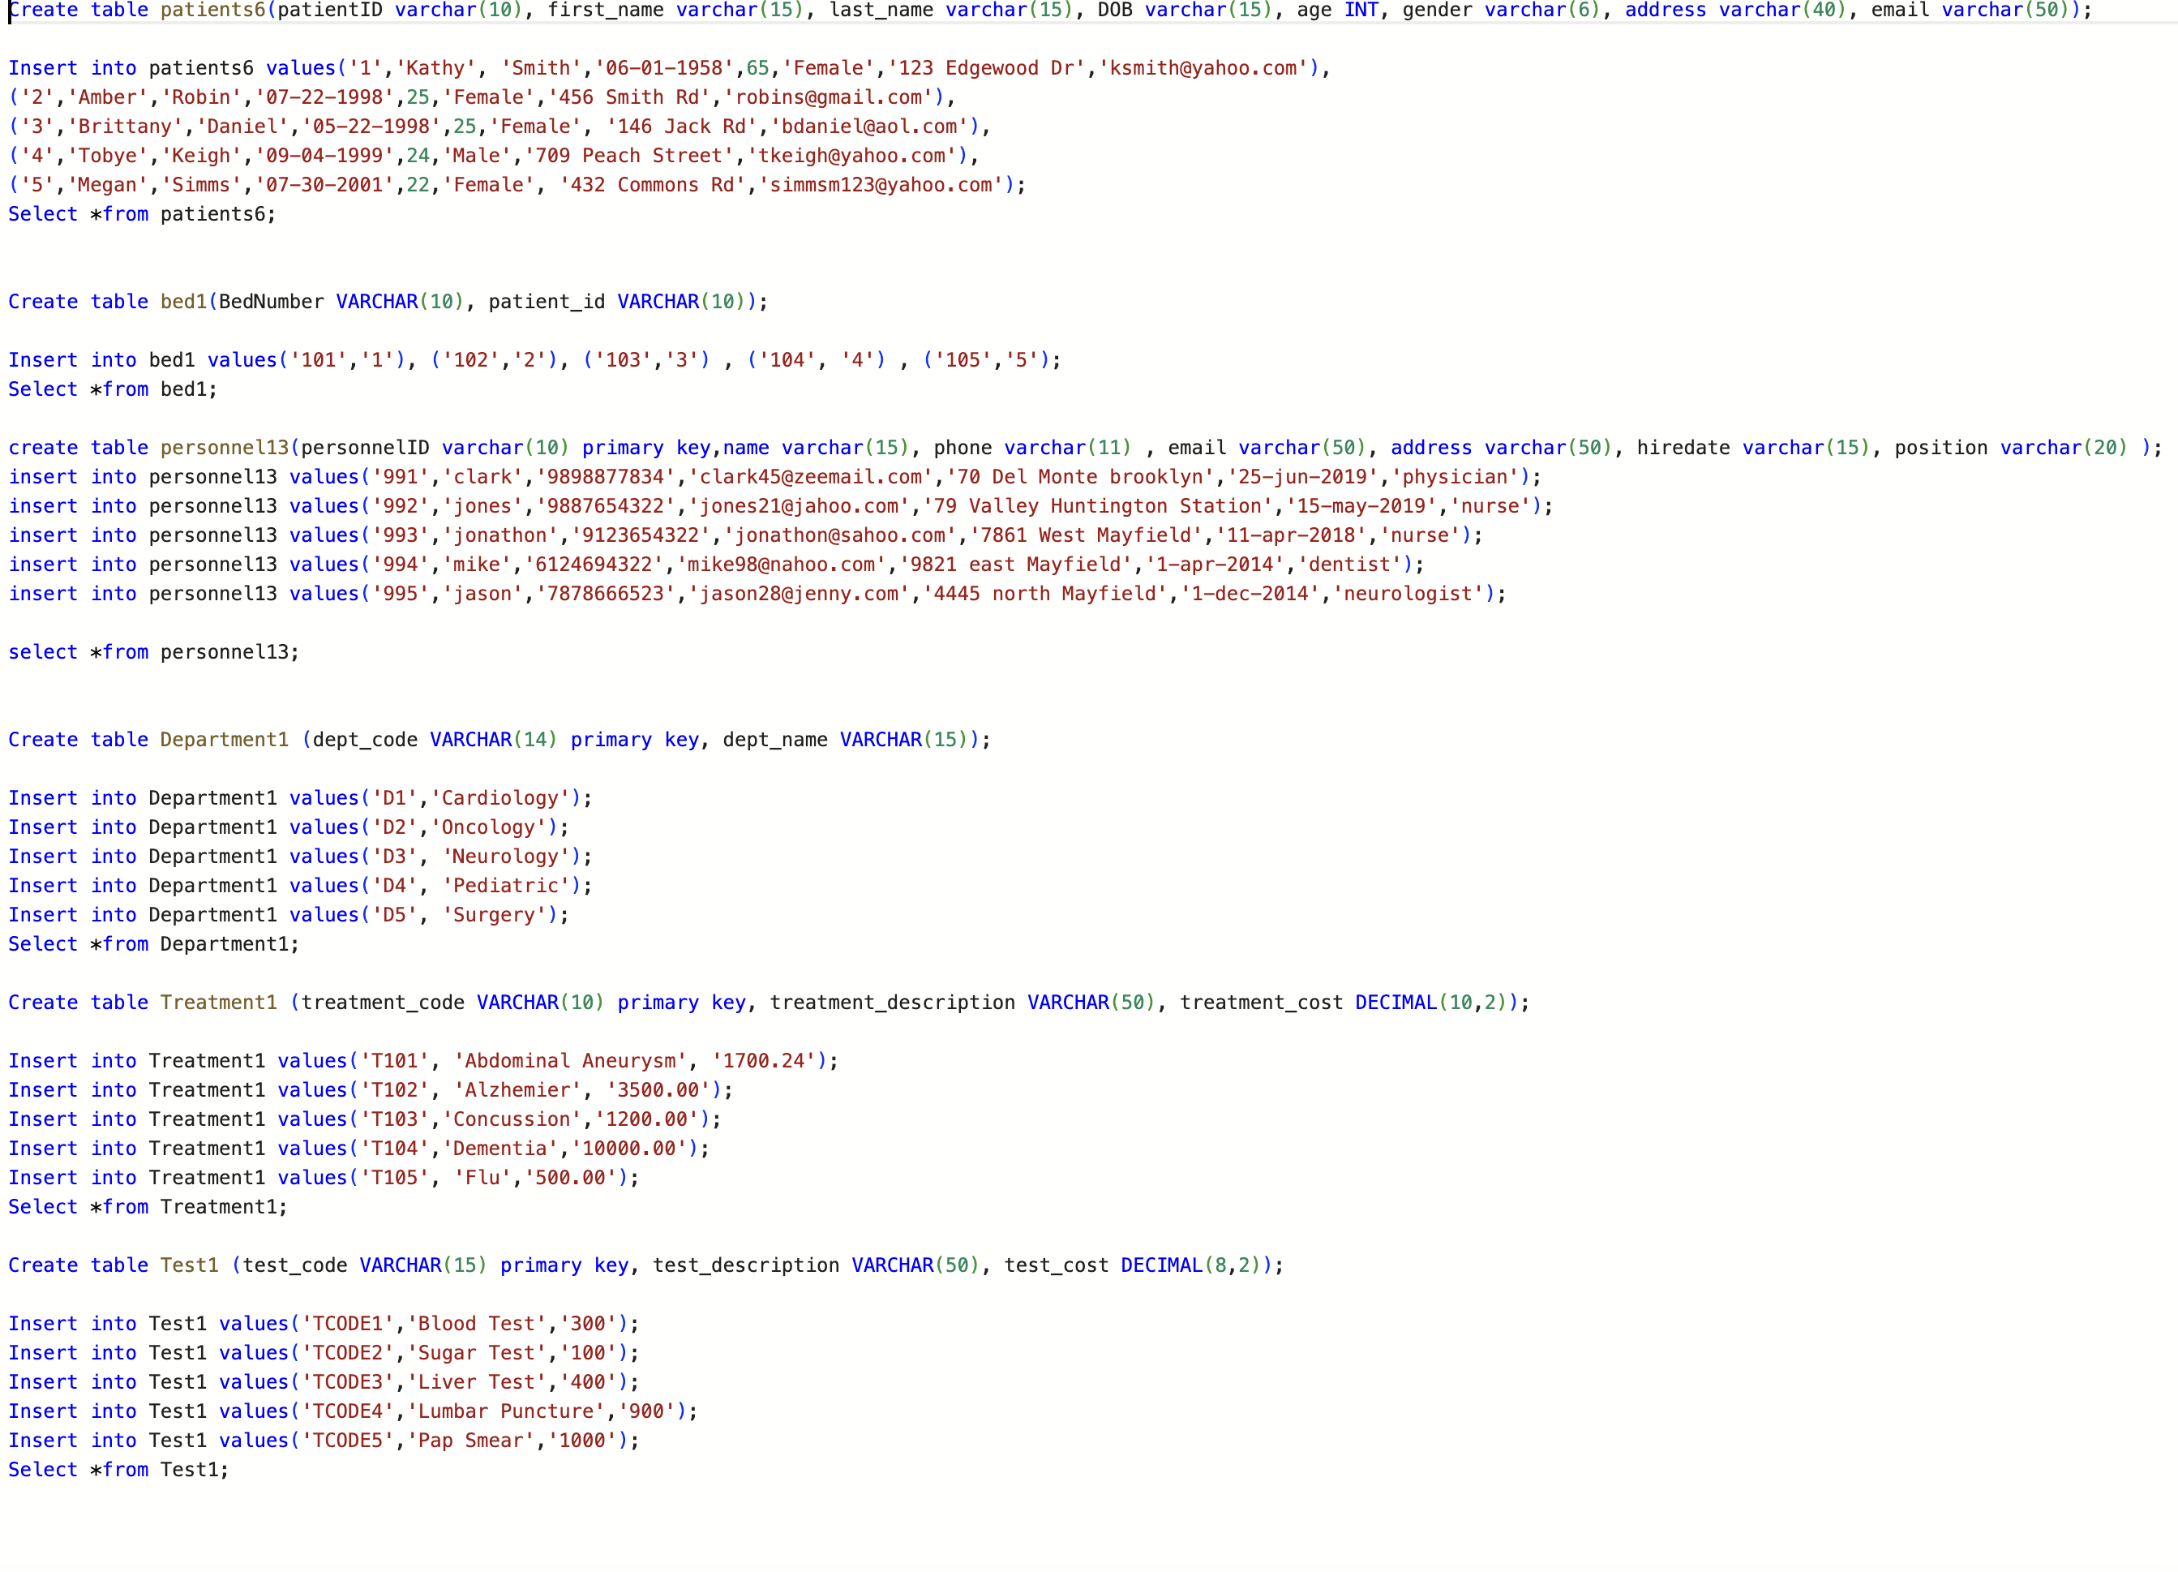
Task: Click the 'neurologist' position value
Action: coord(1408,594)
